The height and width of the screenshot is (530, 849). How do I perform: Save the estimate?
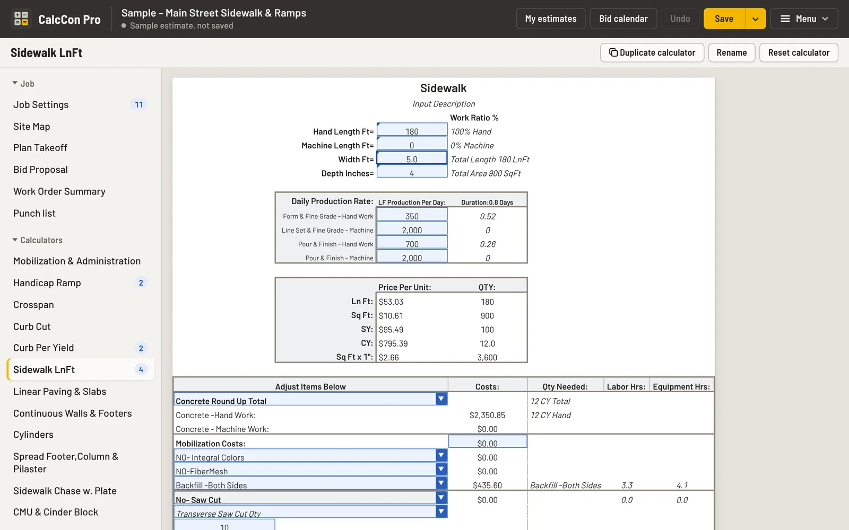point(724,19)
